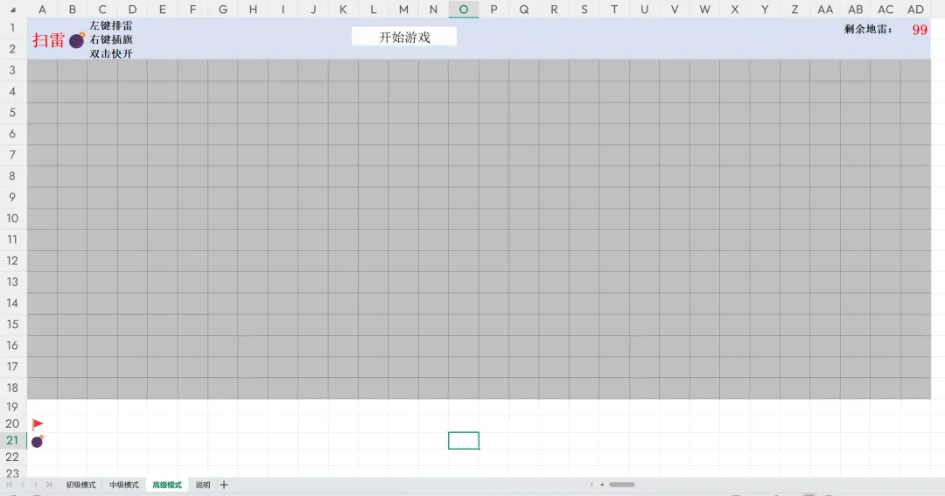The width and height of the screenshot is (945, 496).
Task: Click the 右键插旗 instruction text
Action: [111, 39]
